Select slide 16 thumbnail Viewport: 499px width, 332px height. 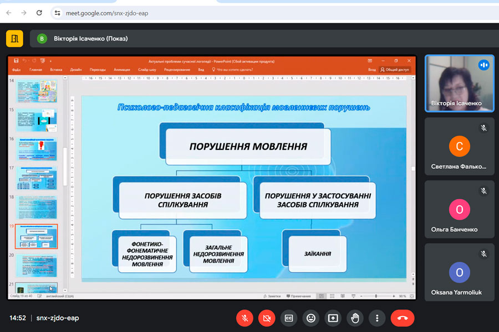[37, 149]
